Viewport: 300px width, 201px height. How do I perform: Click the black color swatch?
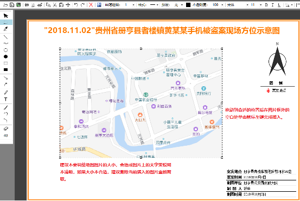188,5
